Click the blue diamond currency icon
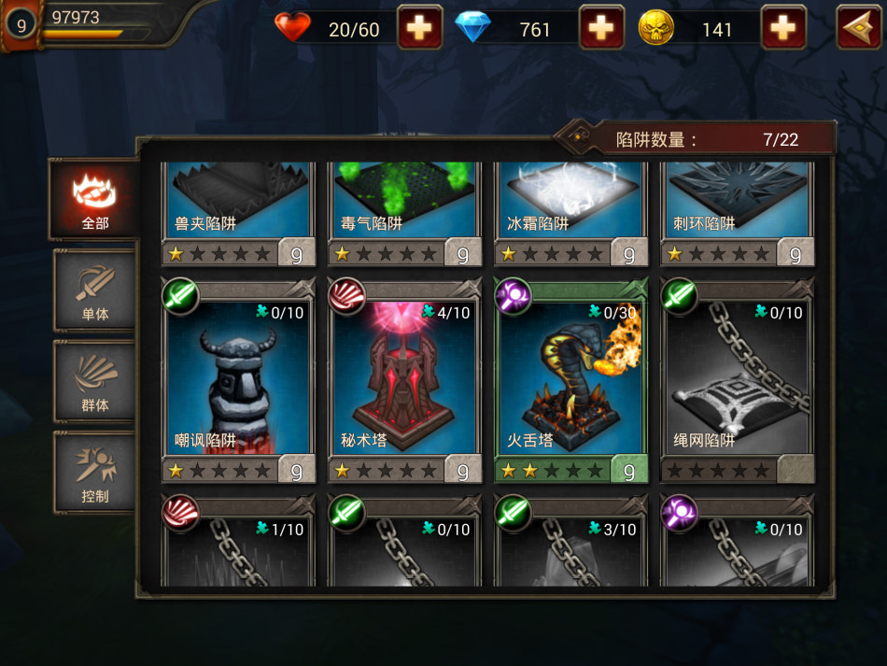This screenshot has width=887, height=666. (473, 26)
